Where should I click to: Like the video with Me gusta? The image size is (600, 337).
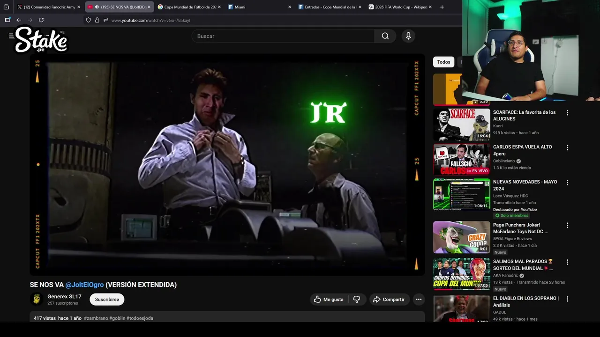click(329, 300)
